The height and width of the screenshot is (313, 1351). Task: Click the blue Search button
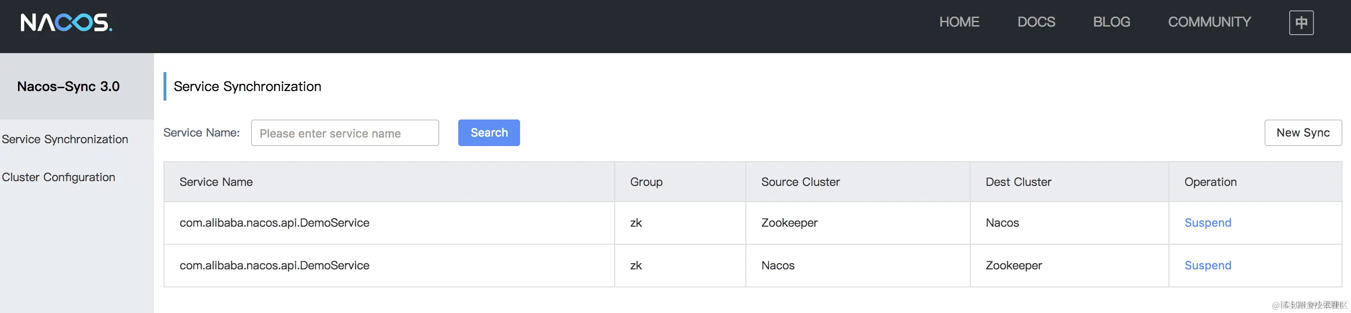point(489,133)
